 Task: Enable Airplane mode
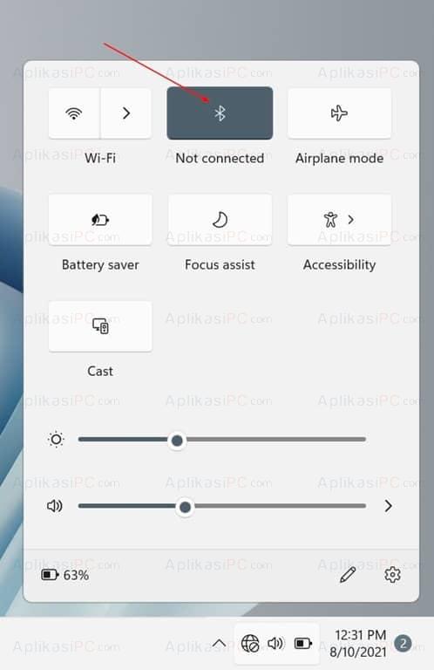coord(339,113)
